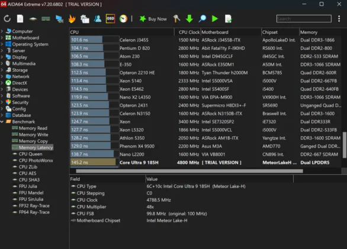Select CPU AES benchmark
Image resolution: width=347 pixels, height=249 pixels.
click(27, 173)
